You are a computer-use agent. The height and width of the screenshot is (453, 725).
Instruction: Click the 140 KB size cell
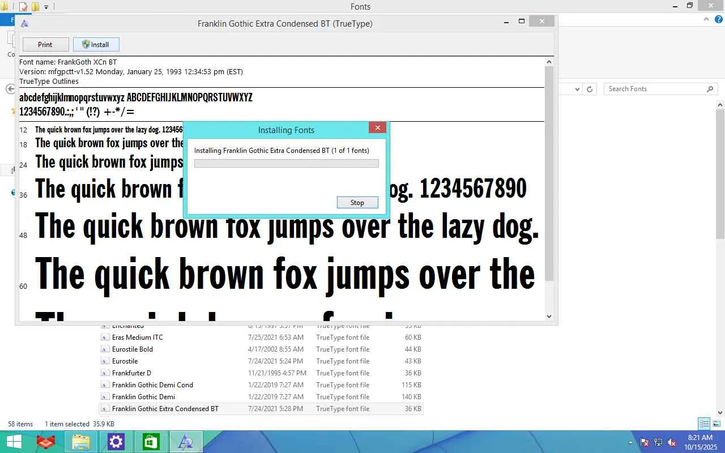[412, 397]
